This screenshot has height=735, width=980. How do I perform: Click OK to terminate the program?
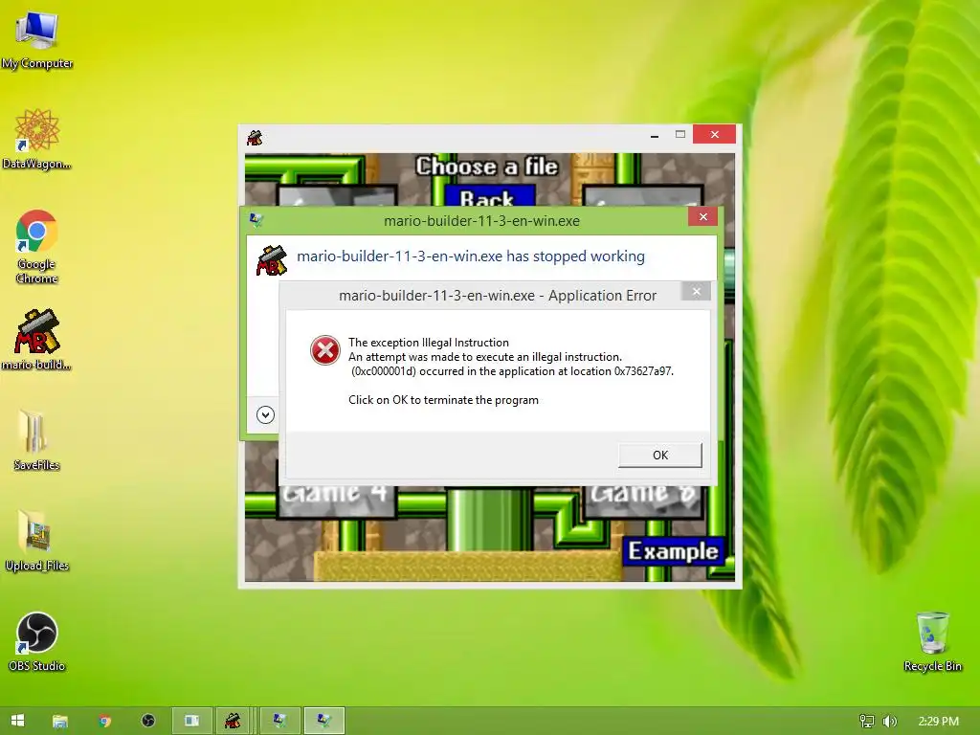(x=660, y=455)
